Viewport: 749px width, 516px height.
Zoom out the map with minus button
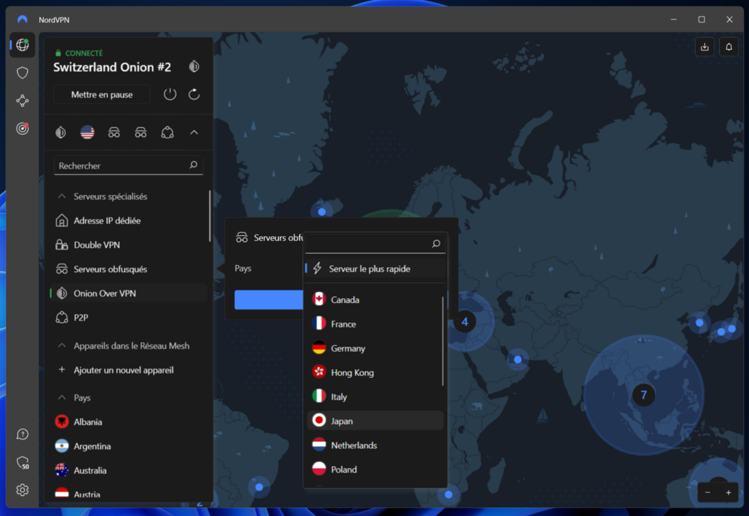click(x=708, y=493)
